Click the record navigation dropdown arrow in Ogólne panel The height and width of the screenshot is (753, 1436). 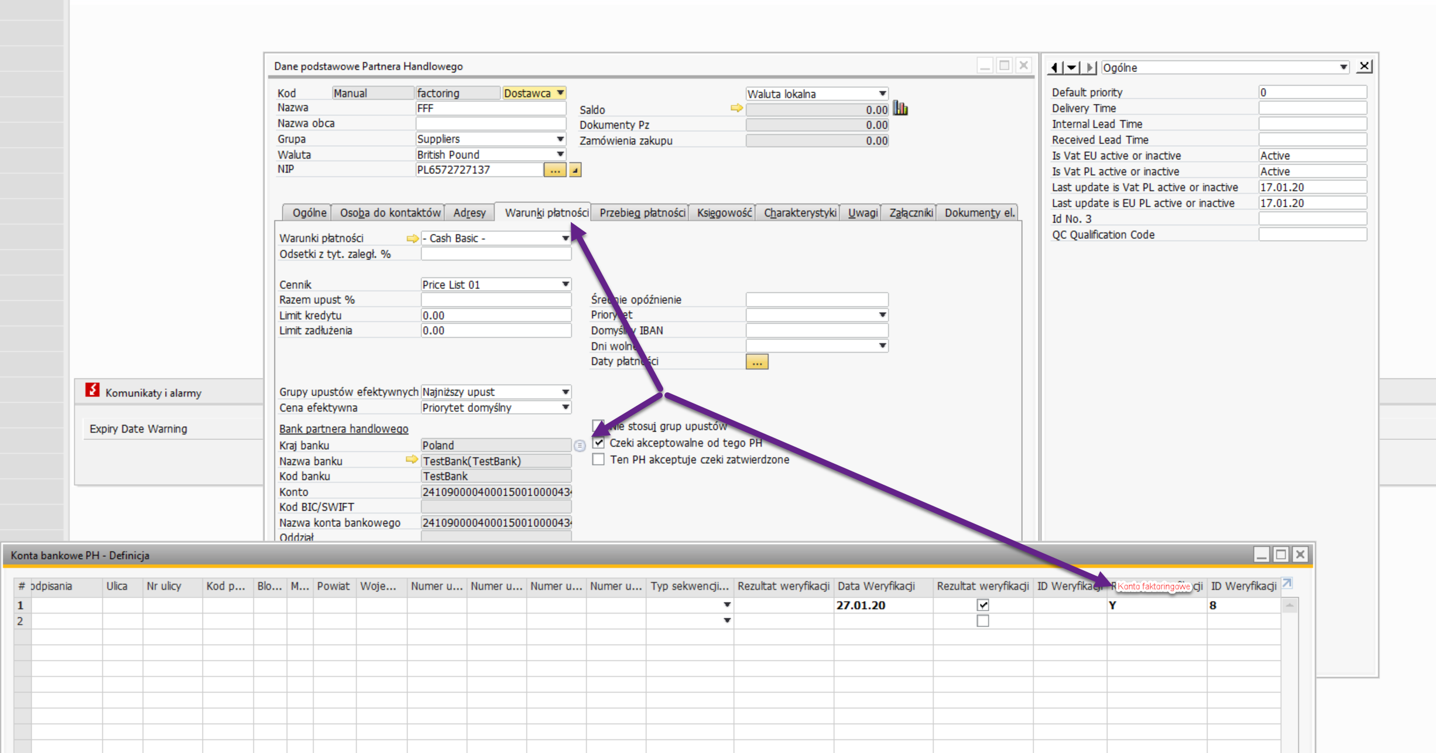pyautogui.click(x=1072, y=67)
